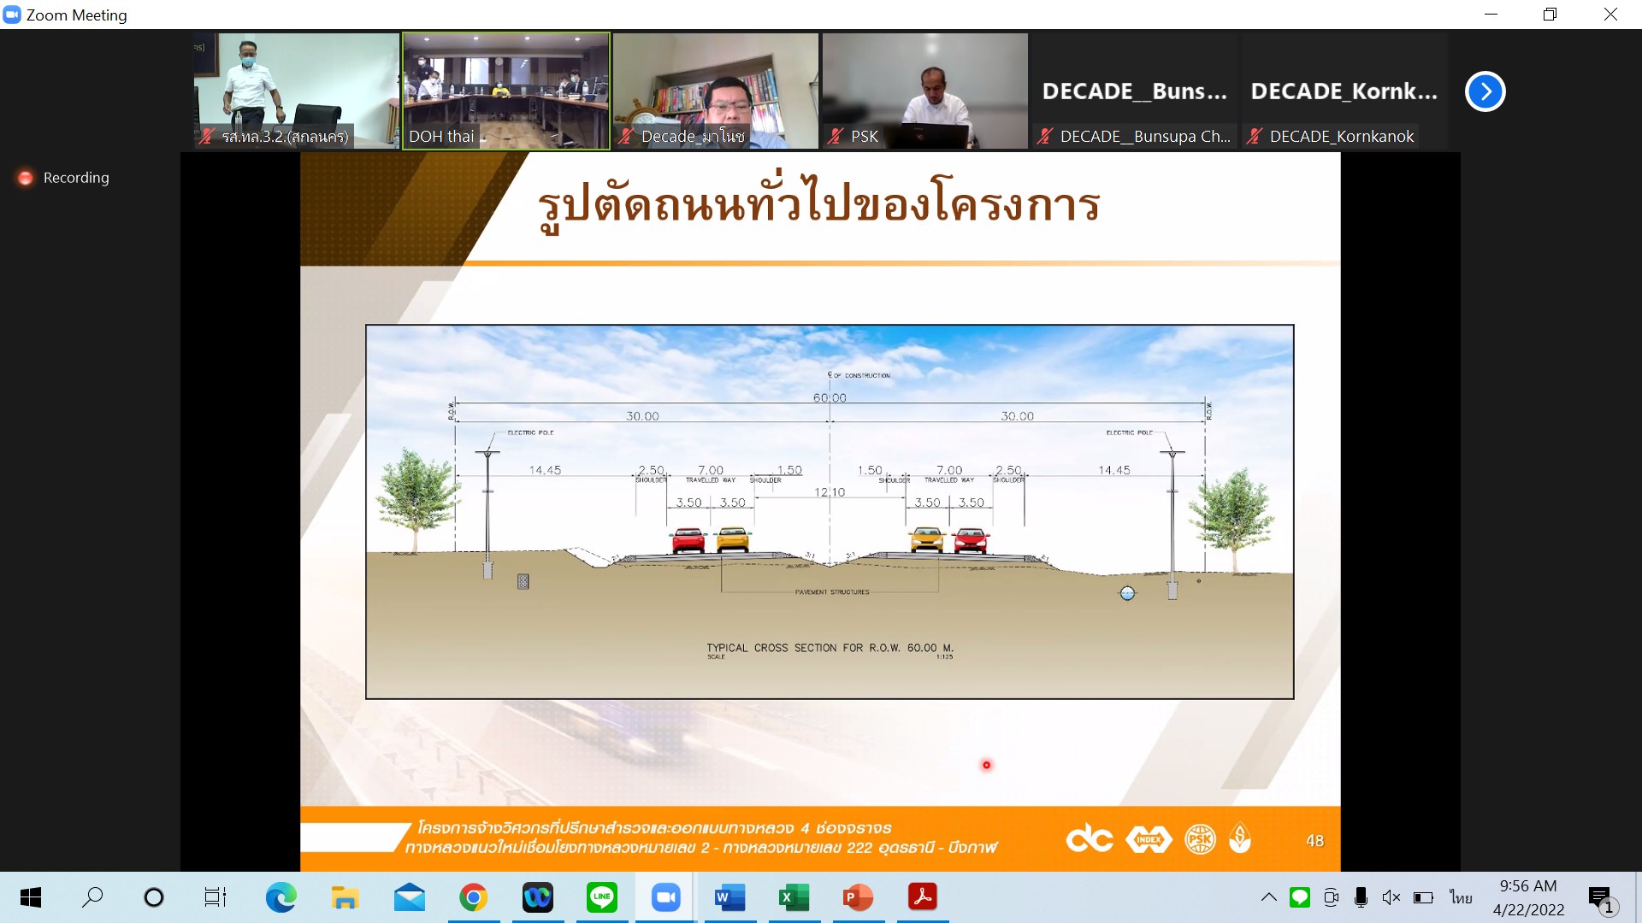The width and height of the screenshot is (1642, 923).
Task: Open File Explorer from the taskbar
Action: click(x=345, y=897)
